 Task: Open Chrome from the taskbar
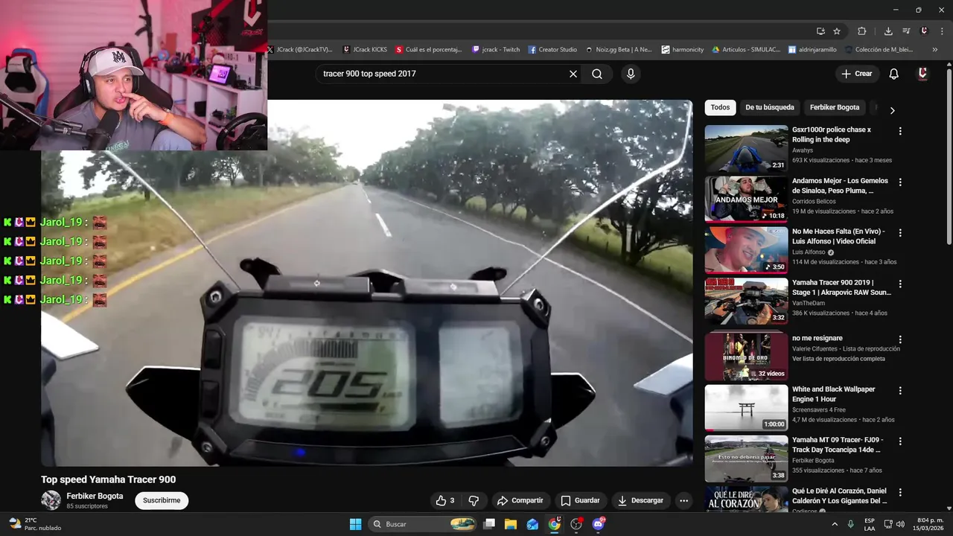(554, 524)
